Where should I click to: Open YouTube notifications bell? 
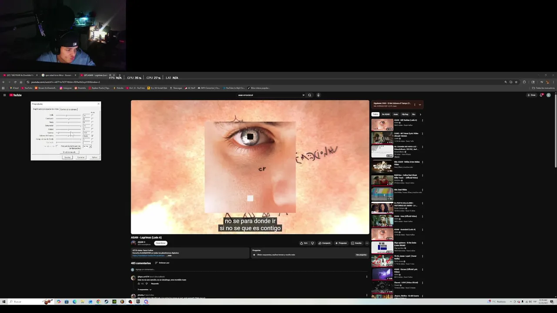pos(541,95)
